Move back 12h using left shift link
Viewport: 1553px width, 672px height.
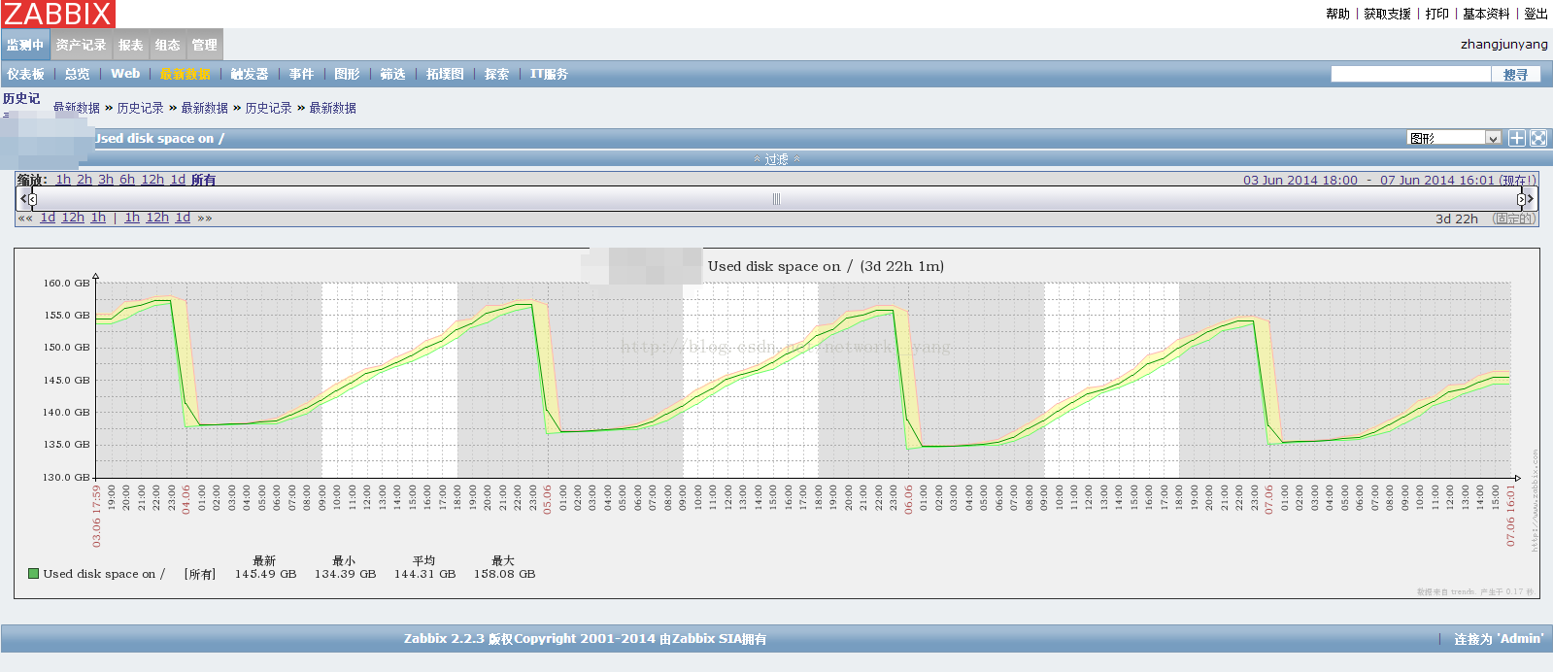click(x=73, y=218)
